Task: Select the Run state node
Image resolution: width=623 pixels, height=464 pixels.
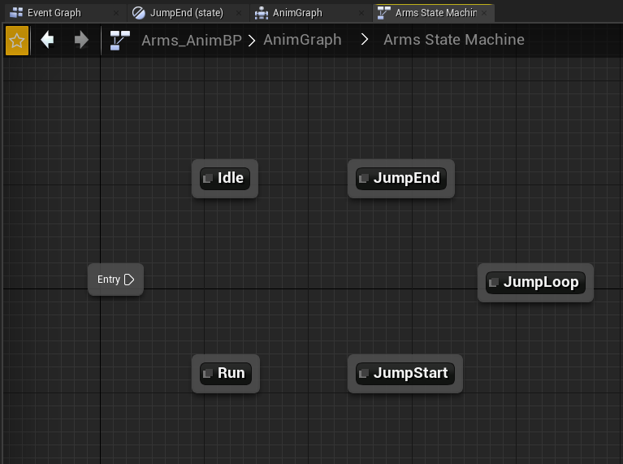Action: (226, 374)
